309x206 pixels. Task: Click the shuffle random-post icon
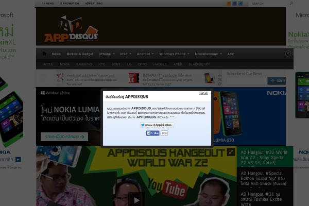point(288,54)
